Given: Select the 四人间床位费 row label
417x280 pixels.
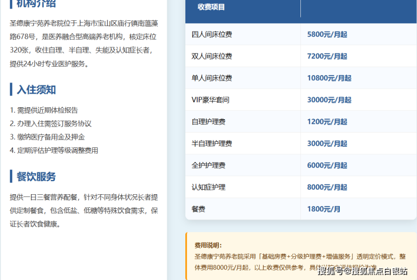Looking at the screenshot, I should pyautogui.click(x=212, y=34).
